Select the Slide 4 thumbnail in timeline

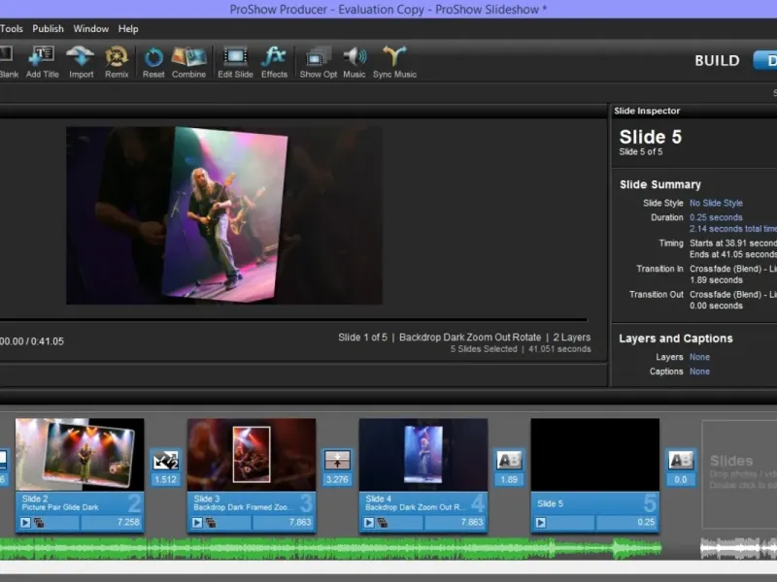click(x=422, y=455)
